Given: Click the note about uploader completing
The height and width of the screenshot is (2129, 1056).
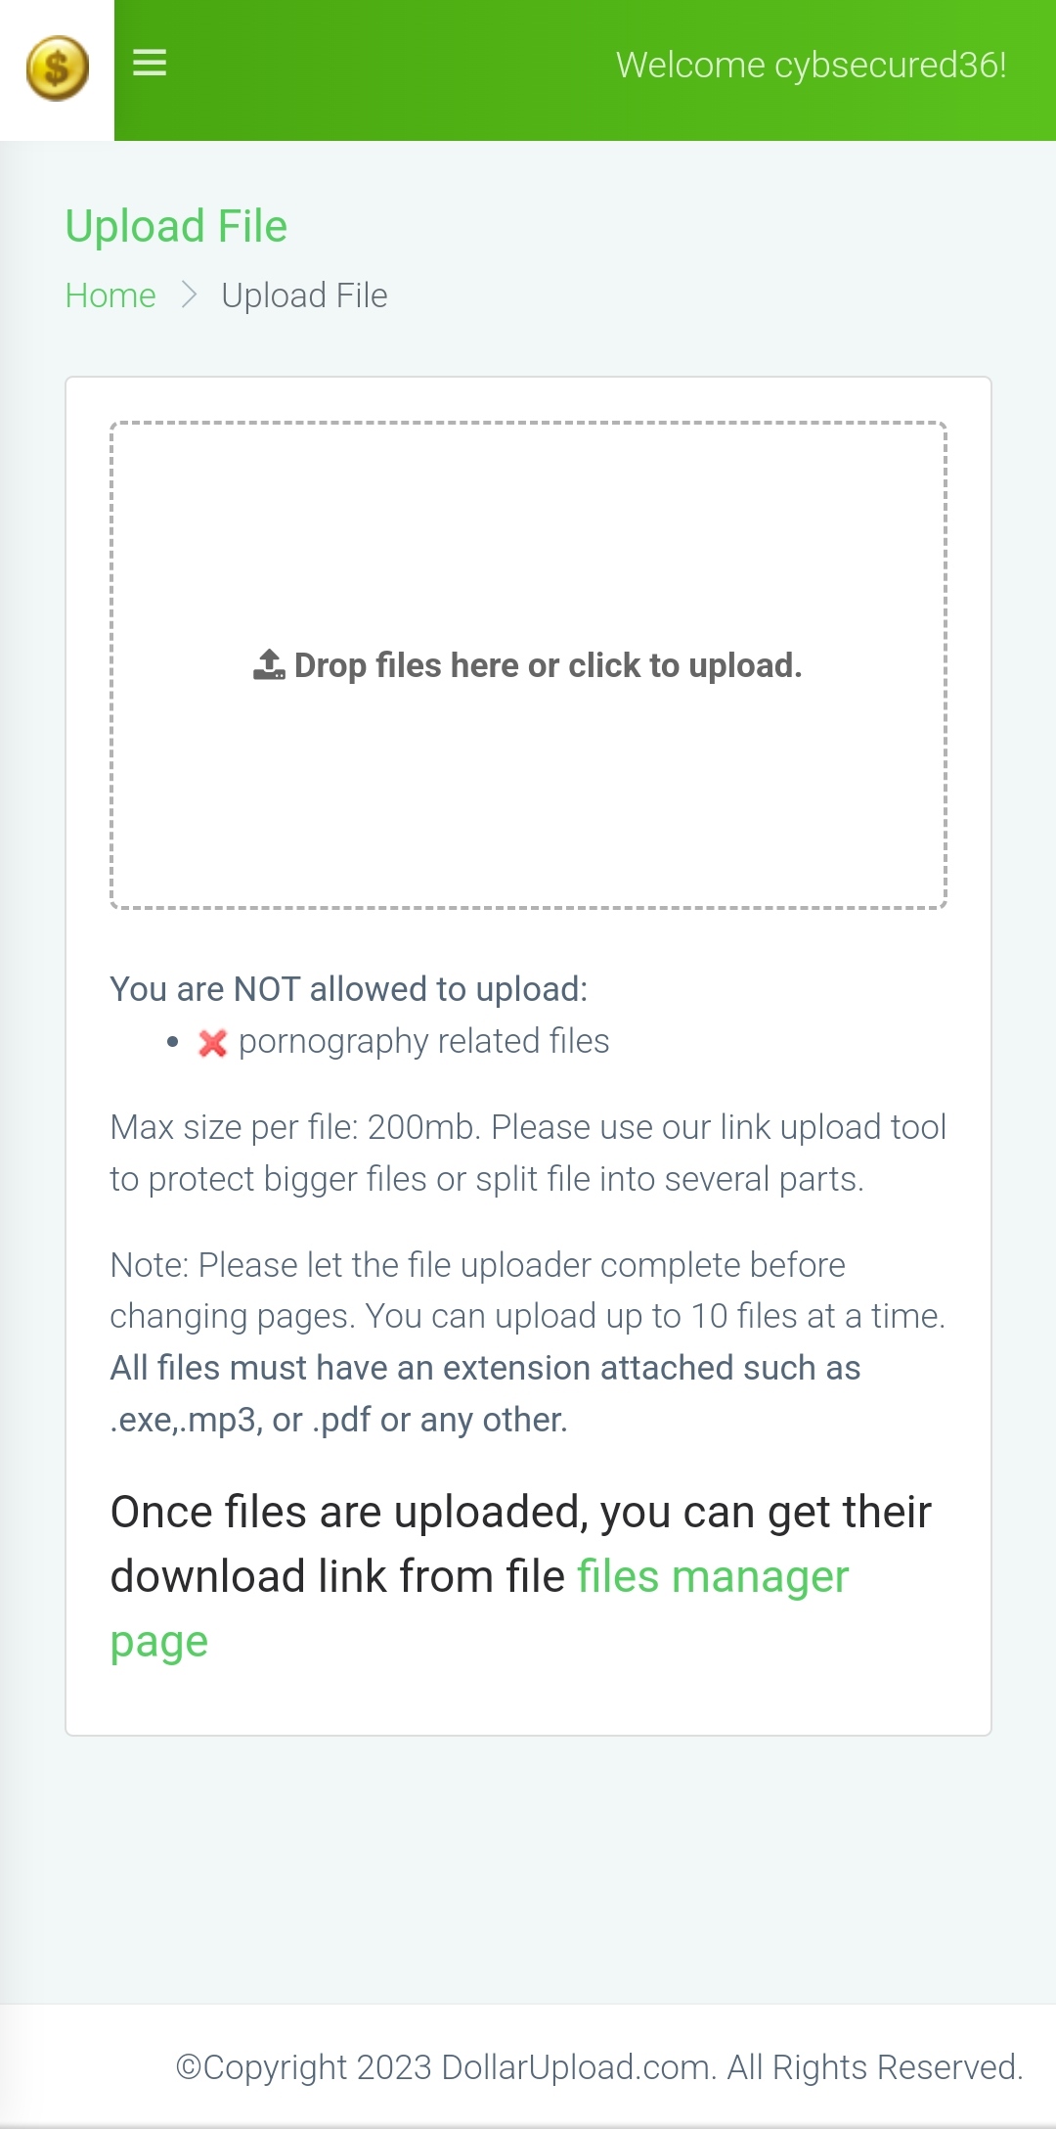Looking at the screenshot, I should (x=528, y=1291).
